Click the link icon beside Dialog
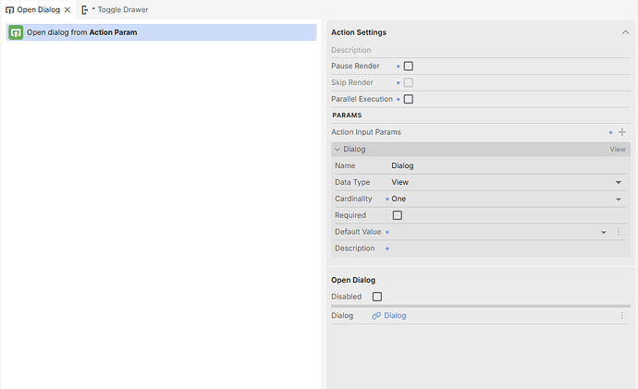The height and width of the screenshot is (389, 638). coord(376,316)
